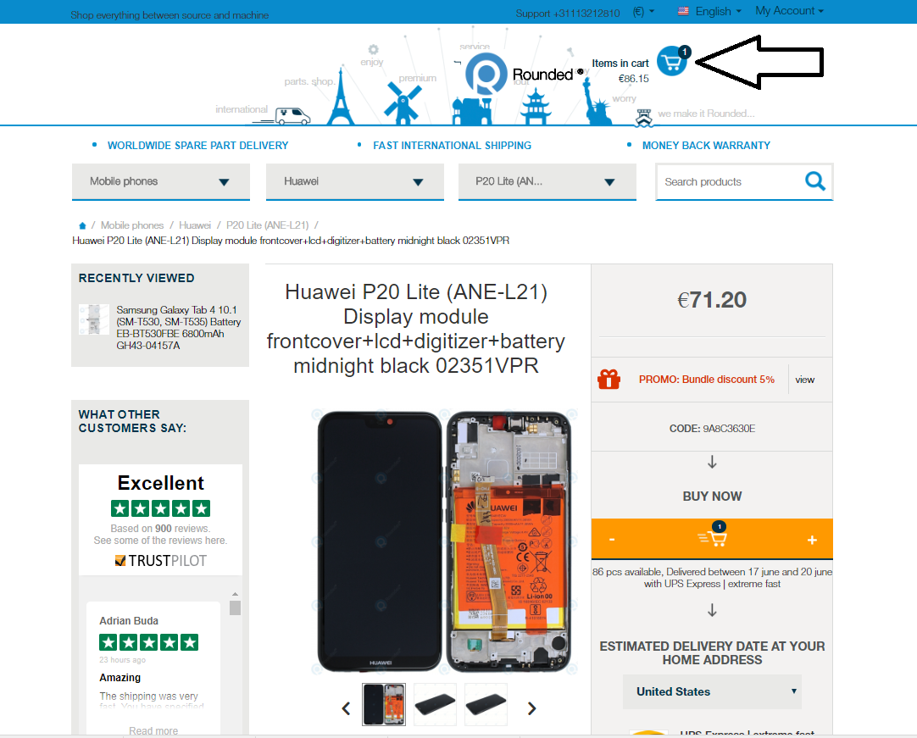Select first thumbnail showing display and battery

click(x=384, y=705)
